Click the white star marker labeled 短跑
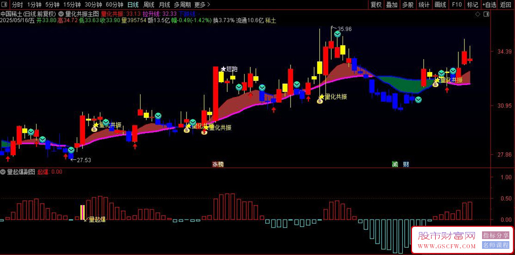The image size is (515, 255). tap(224, 69)
